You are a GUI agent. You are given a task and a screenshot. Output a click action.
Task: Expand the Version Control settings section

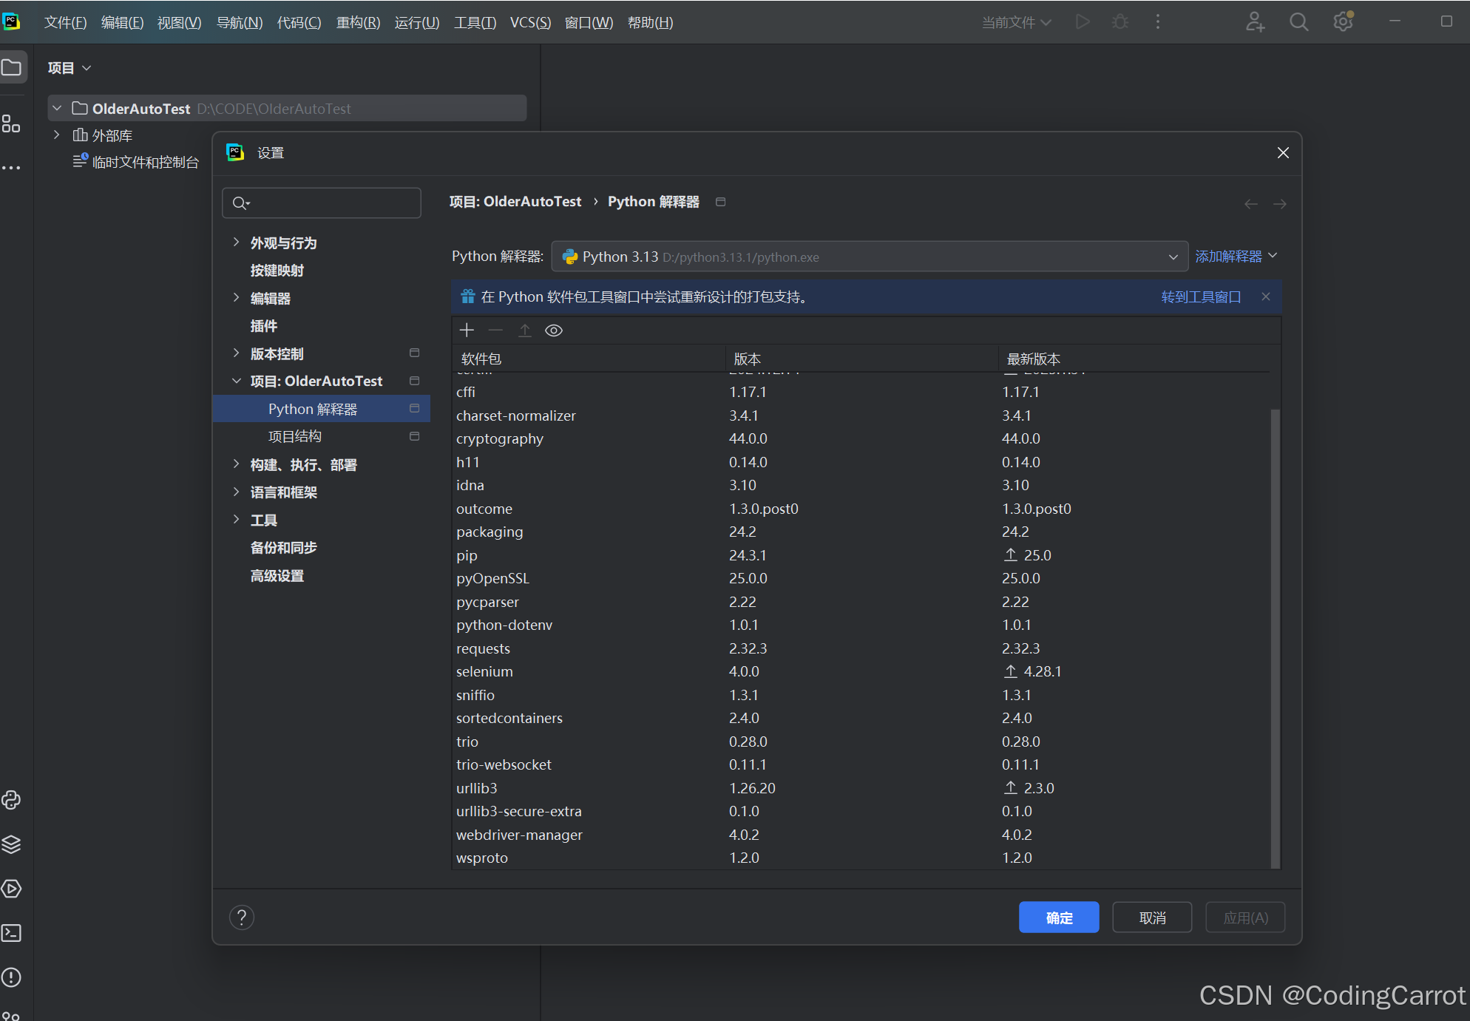(x=236, y=353)
